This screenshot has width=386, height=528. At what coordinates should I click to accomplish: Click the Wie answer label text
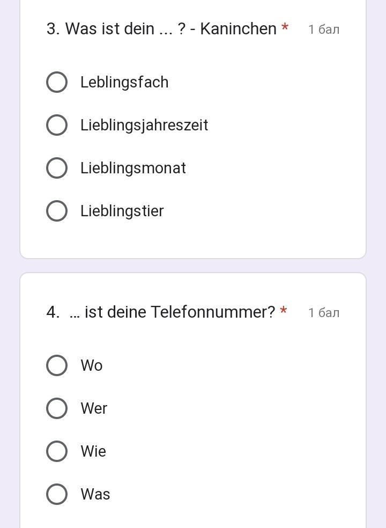click(93, 451)
